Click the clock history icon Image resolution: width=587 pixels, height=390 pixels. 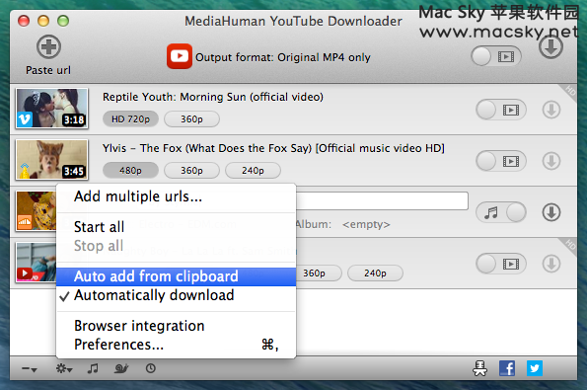tap(151, 368)
